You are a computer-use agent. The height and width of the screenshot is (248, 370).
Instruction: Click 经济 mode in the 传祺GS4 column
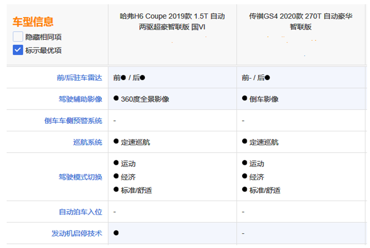[256, 177]
